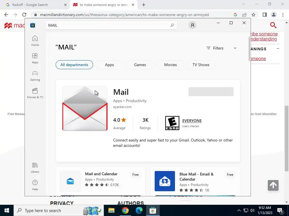Open Apps section in Store sidebar

35,58
